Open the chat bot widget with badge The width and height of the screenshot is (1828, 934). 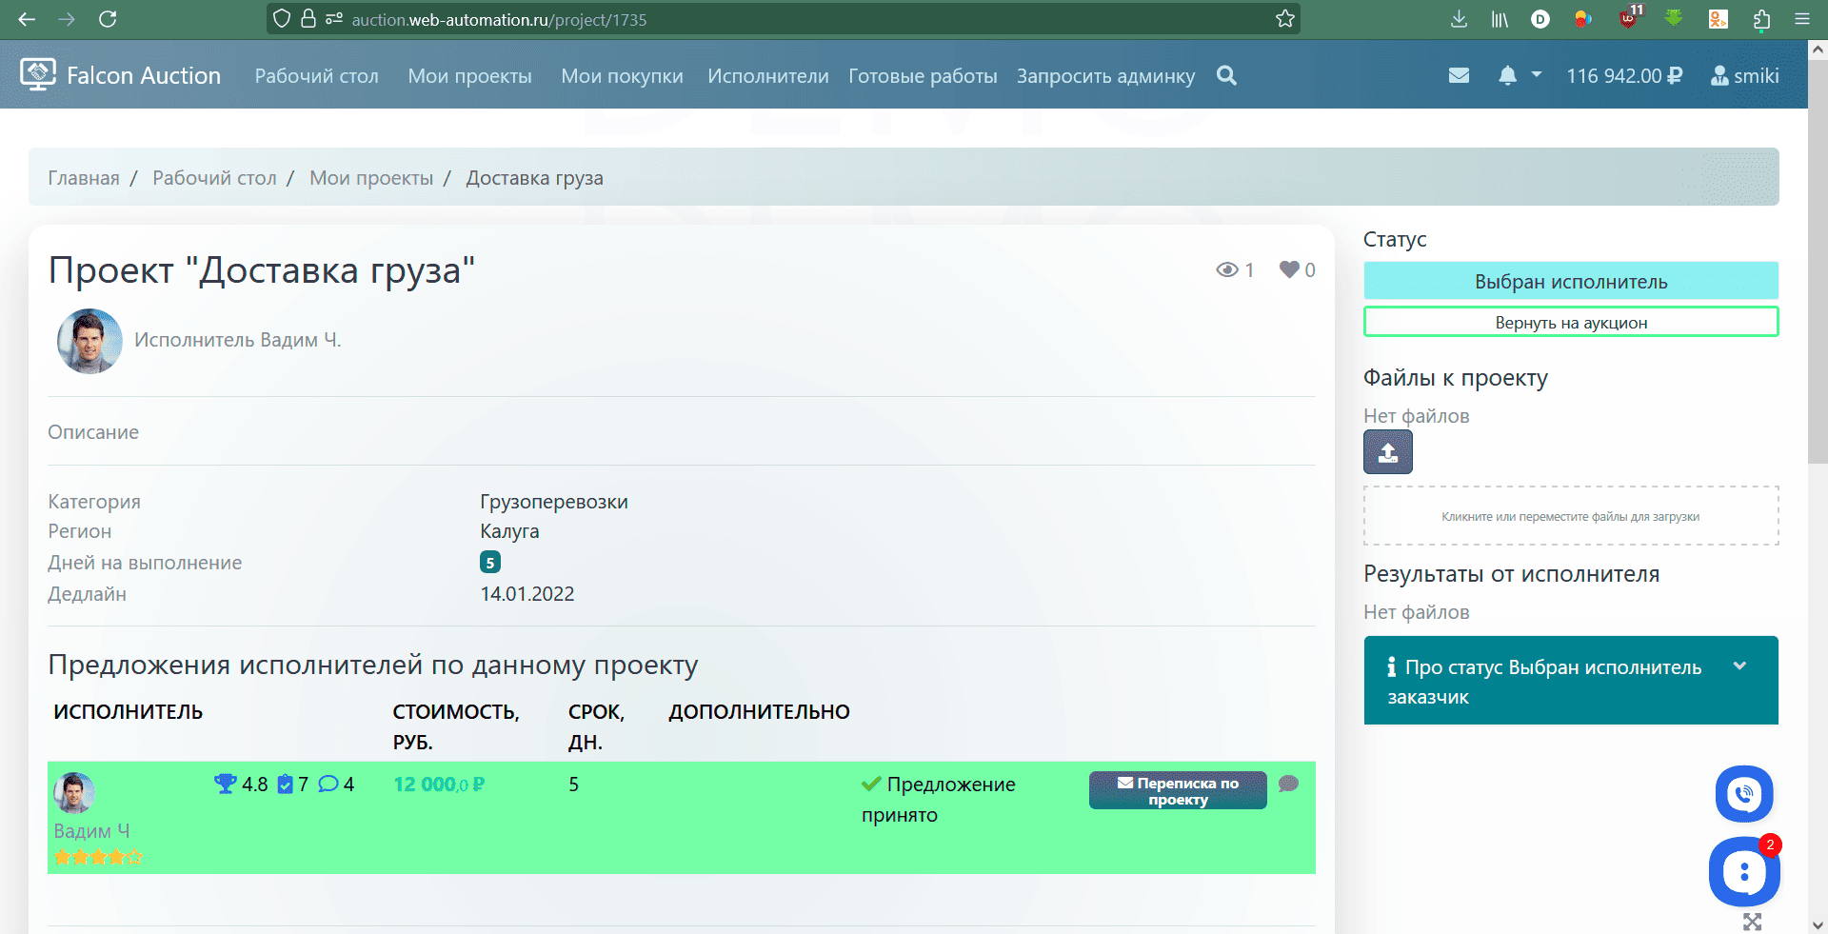pyautogui.click(x=1743, y=871)
